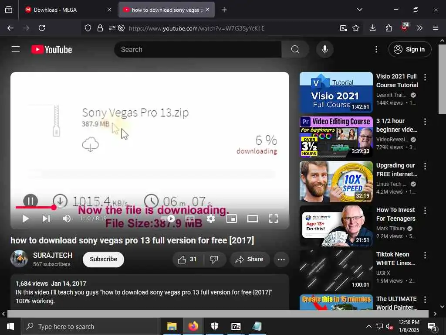This screenshot has height=335, width=446.
Task: Open the video player settings gear
Action: pyautogui.click(x=211, y=219)
